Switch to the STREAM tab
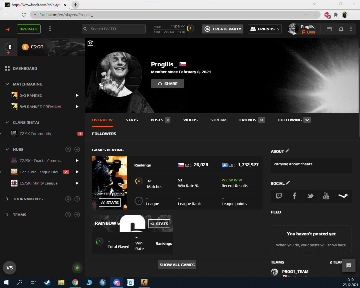360x288 pixels. [x=218, y=120]
